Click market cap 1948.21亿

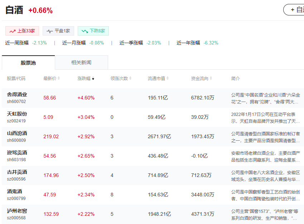pos(159,214)
